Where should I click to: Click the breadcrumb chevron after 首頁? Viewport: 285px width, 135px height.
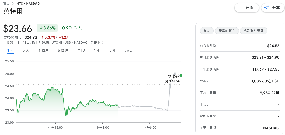tap(13, 4)
